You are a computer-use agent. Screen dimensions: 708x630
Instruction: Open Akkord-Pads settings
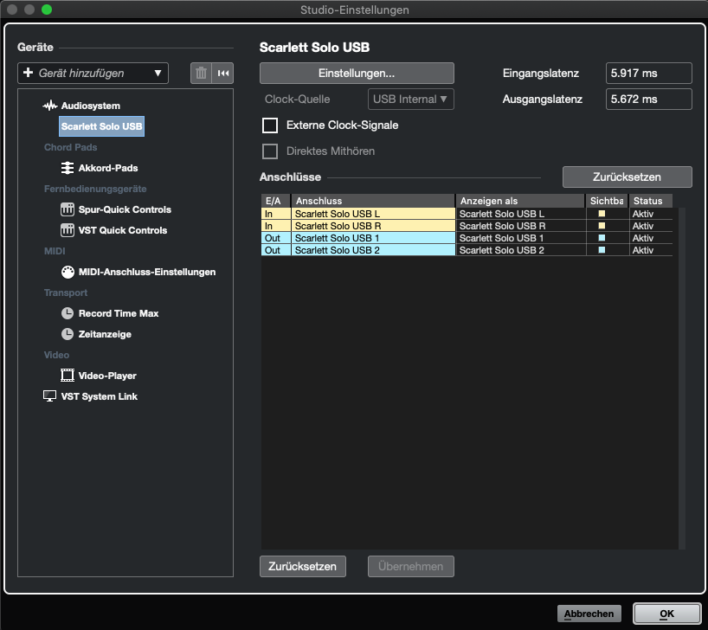coord(108,168)
